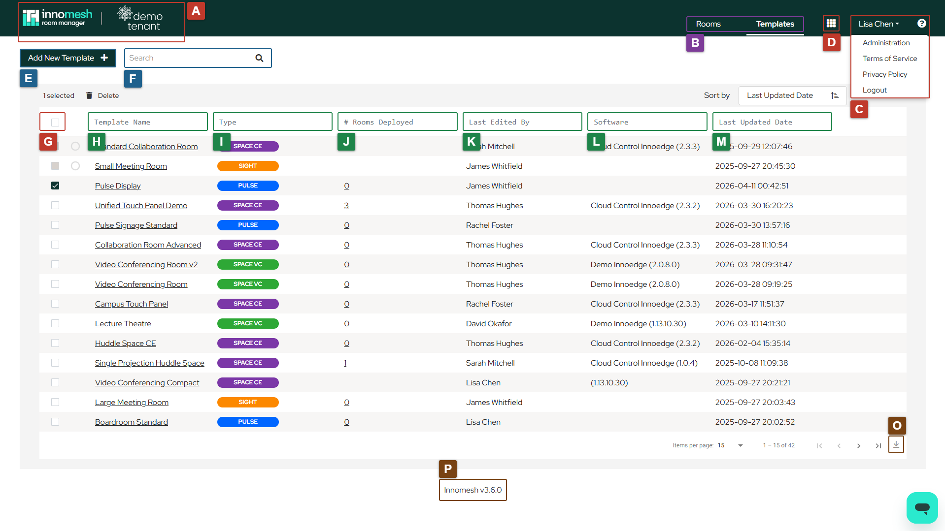Check the Boardroom Standard checkbox
The height and width of the screenshot is (531, 945).
point(55,422)
